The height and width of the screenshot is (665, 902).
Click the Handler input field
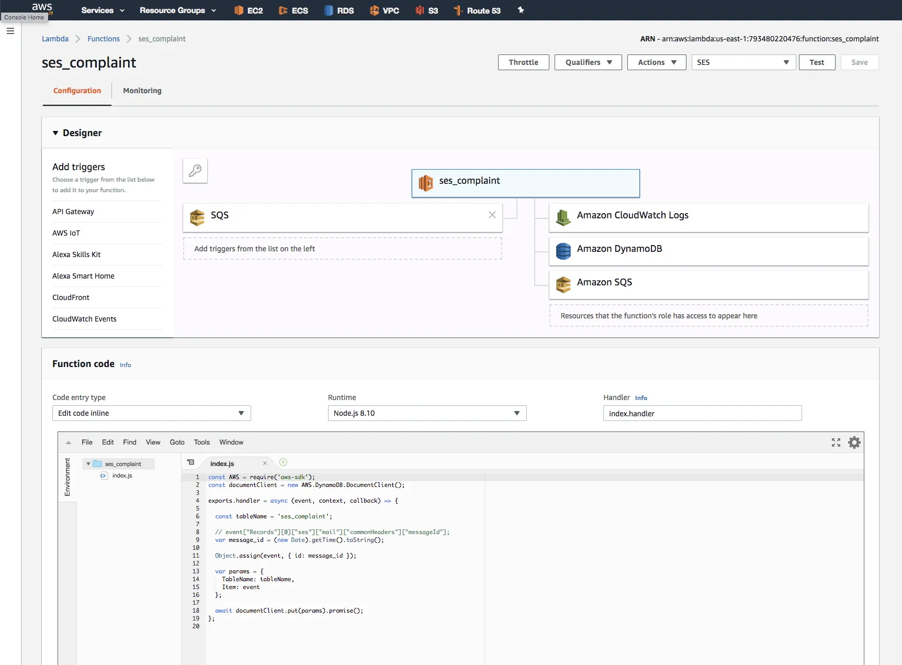702,413
